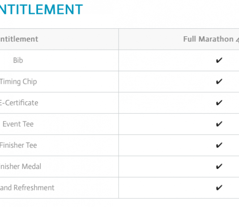This screenshot has height=207, width=239.
Task: Select the Full Marathon column header
Action: [211, 39]
